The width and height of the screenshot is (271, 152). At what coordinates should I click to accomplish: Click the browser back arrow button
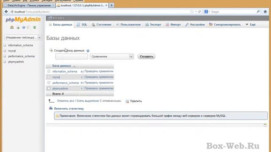[x=6, y=11]
